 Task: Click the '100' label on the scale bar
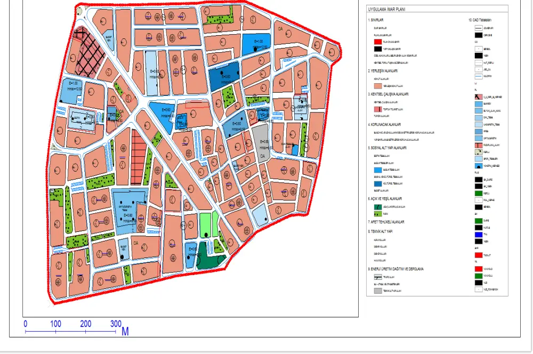(55, 324)
